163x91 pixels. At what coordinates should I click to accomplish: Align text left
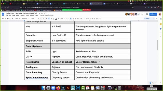pyautogui.click(x=71, y=18)
